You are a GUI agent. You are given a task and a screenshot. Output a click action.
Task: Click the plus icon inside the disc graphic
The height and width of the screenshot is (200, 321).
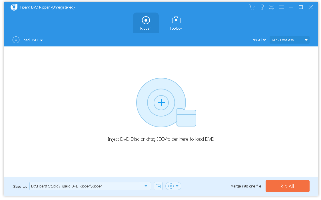pos(161,103)
